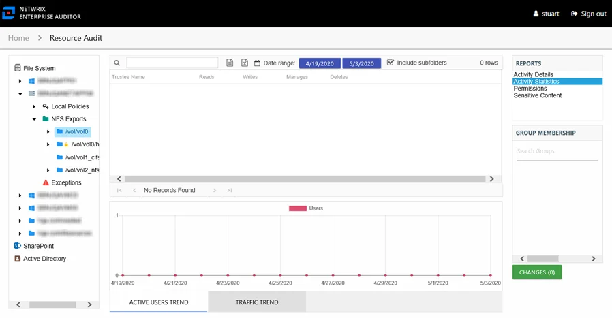Go to first page of results

pyautogui.click(x=119, y=190)
